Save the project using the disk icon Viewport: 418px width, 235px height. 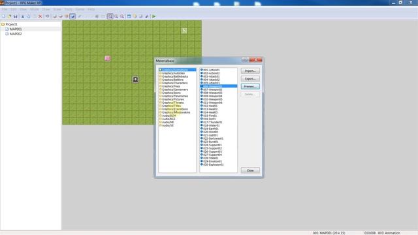click(16, 16)
